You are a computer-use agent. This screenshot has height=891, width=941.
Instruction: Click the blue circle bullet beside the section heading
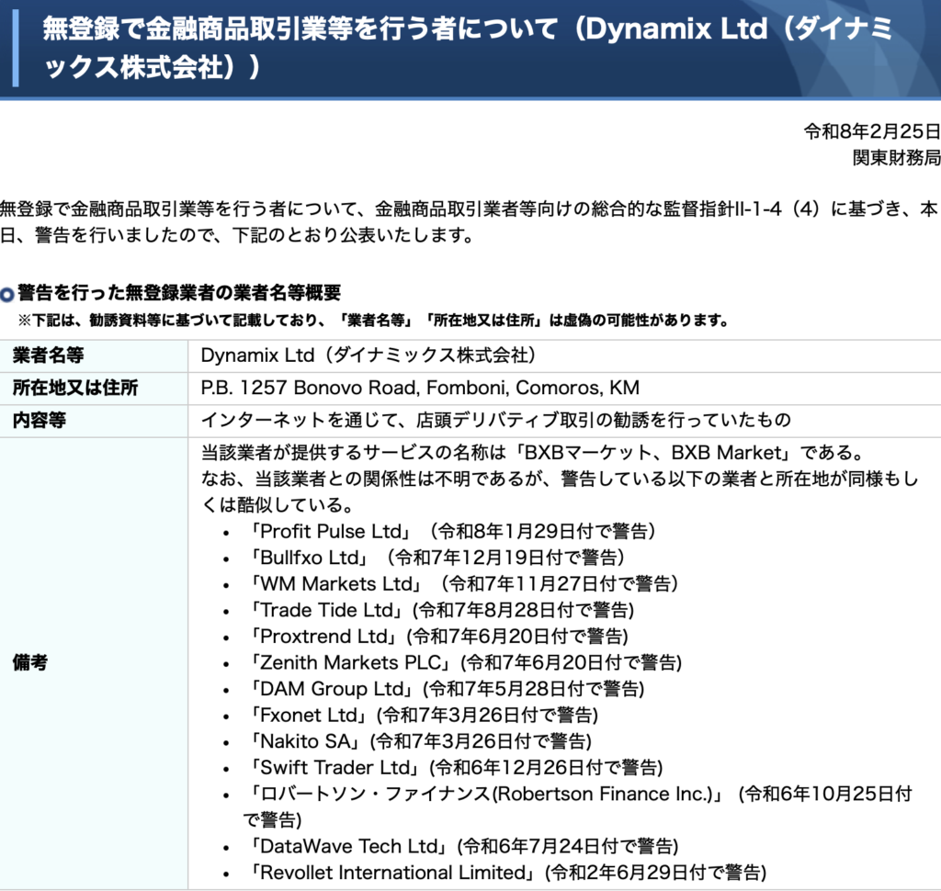7,294
